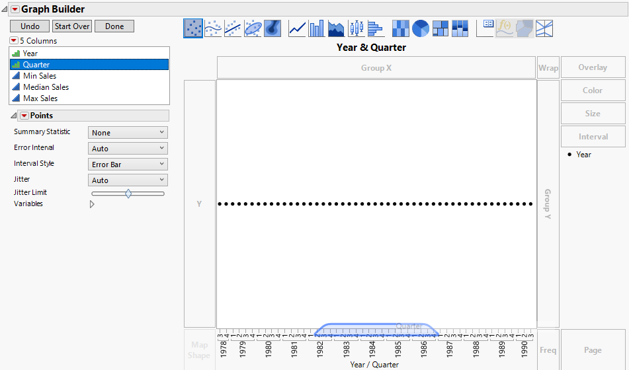The height and width of the screenshot is (370, 629).
Task: Open Graph Builder red triangle menu
Action: 15,9
